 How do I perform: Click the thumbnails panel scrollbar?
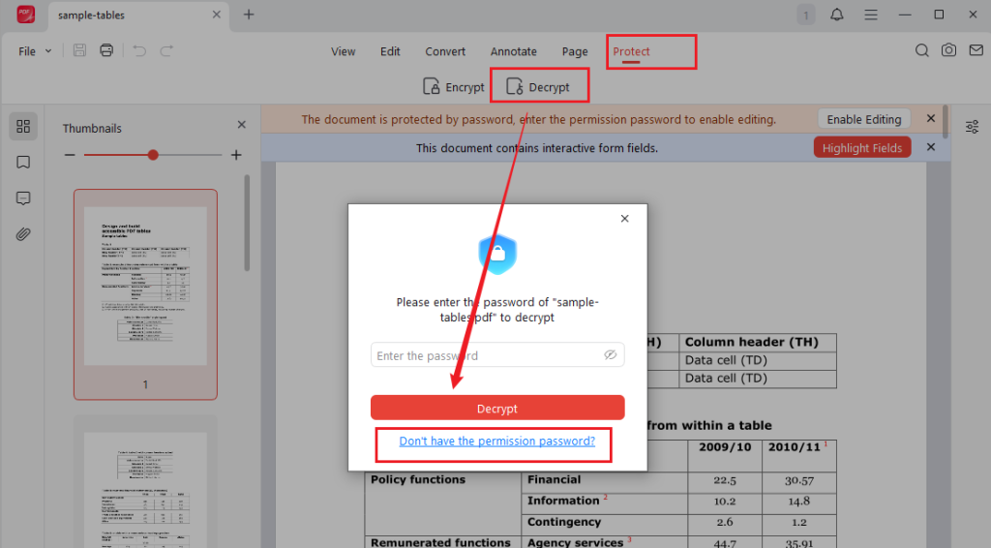coord(247,223)
